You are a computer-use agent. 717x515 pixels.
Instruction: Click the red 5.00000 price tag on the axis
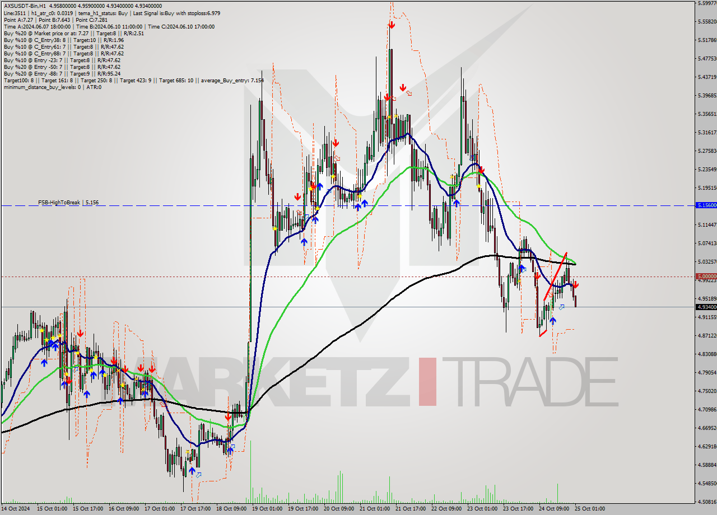point(706,276)
